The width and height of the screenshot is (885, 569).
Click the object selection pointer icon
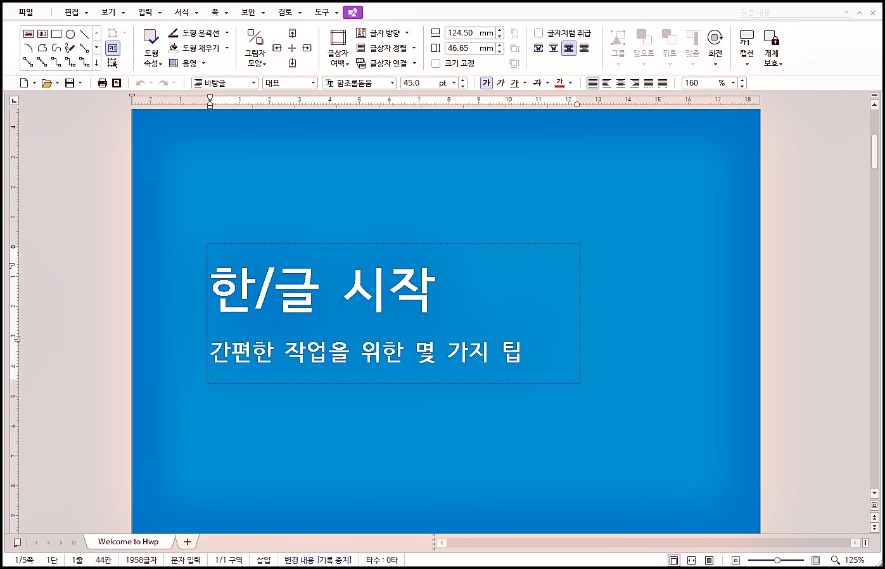click(112, 63)
